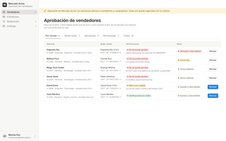The height and width of the screenshot is (141, 226).
Task: Click seller name Camila Ruiz
Action: 106,59
